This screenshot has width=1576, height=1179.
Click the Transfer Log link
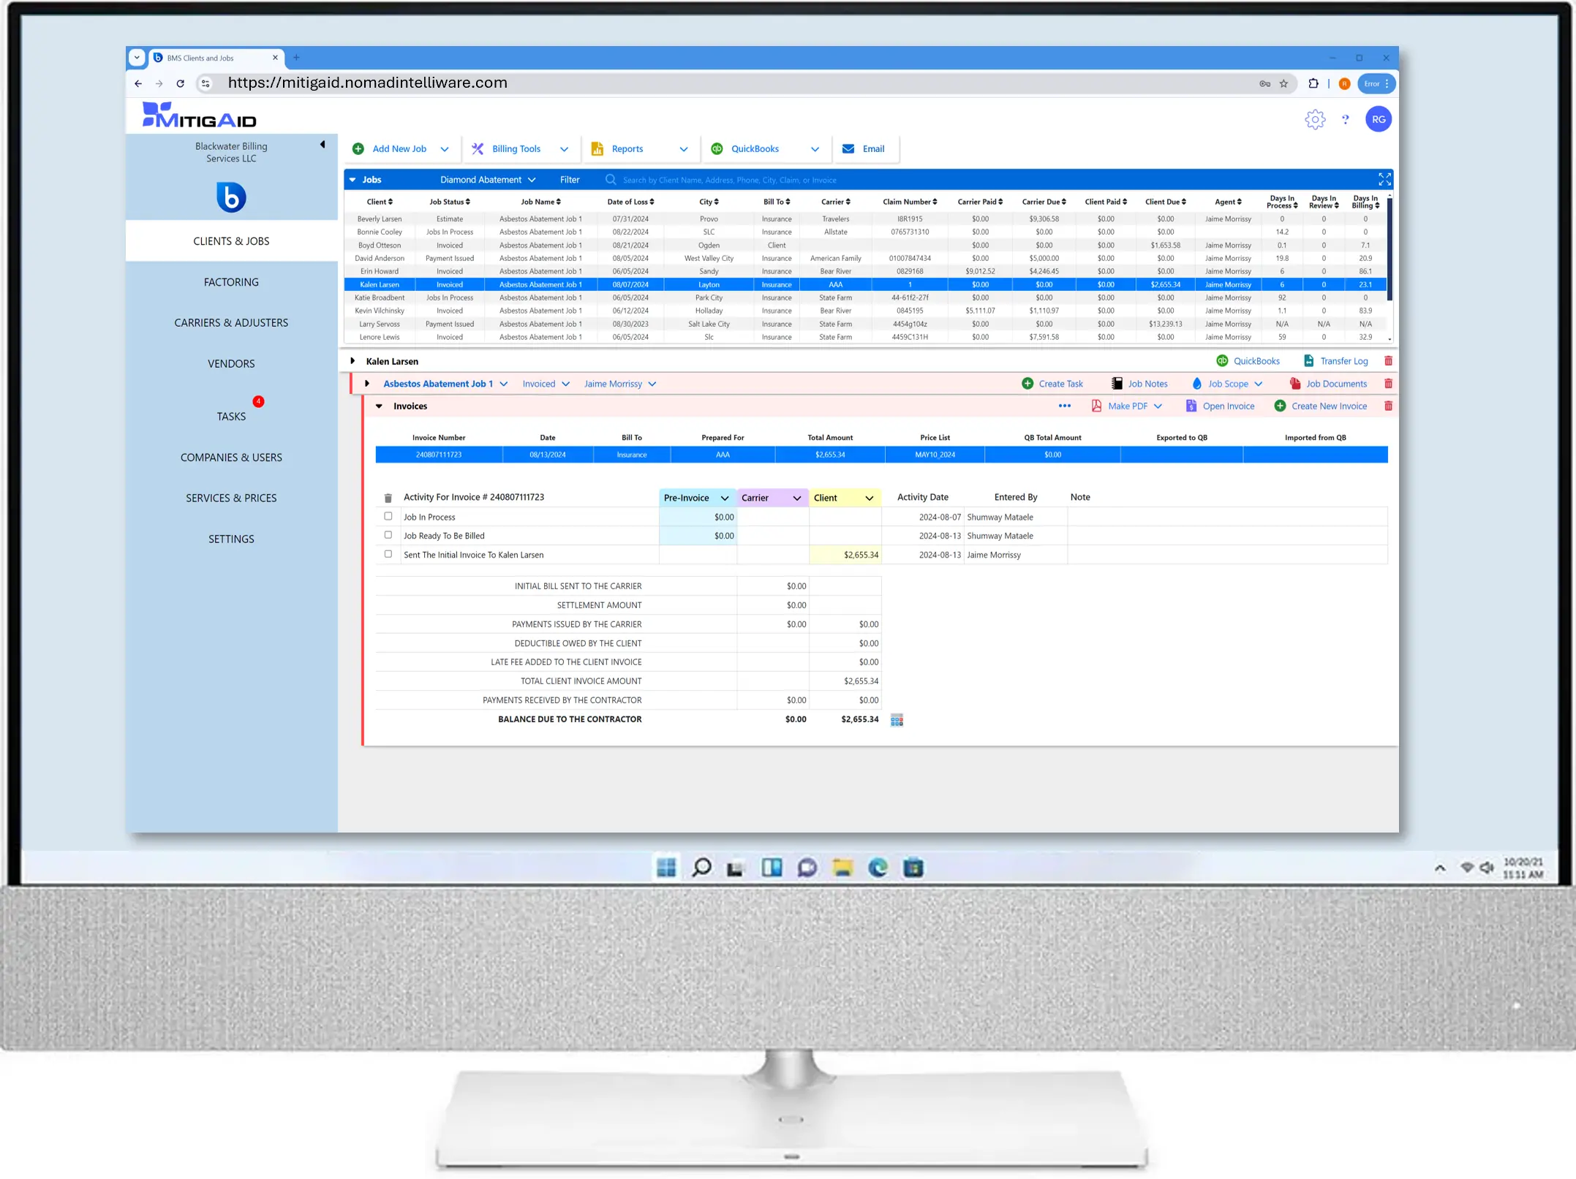tap(1343, 361)
